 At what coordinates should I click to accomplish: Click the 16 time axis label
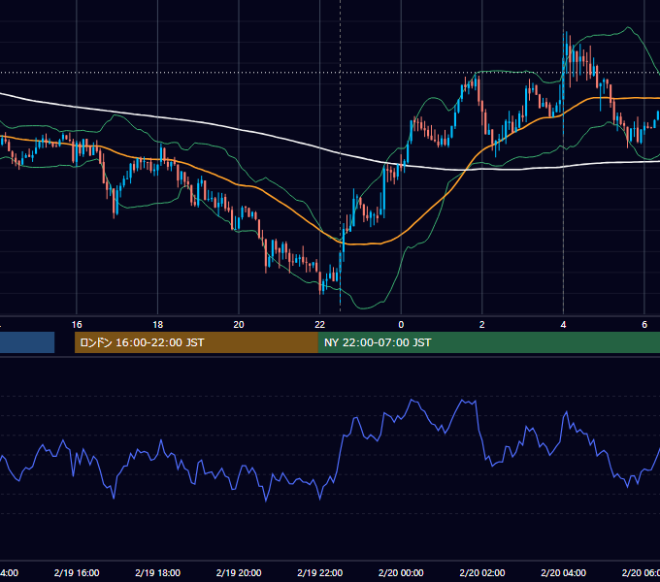77,325
